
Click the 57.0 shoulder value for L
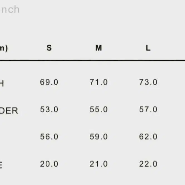pos(148,109)
